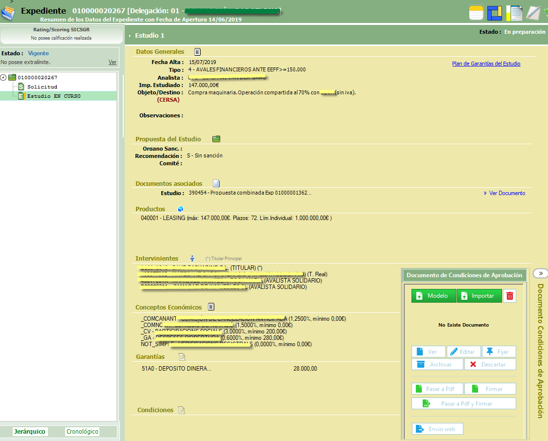Expand the Estudio 1 header arrow
This screenshot has height=441, width=548.
point(130,36)
